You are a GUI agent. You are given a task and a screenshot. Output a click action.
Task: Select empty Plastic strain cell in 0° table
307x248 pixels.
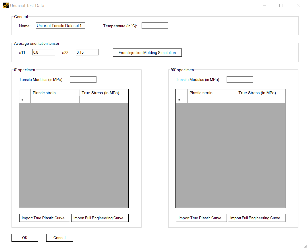[55, 99]
